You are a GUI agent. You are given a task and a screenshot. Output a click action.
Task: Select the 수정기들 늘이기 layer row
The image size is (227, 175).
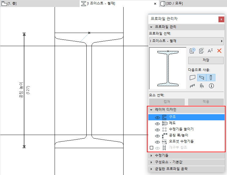tap(186, 129)
